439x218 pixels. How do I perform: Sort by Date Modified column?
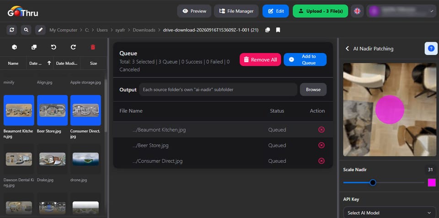pyautogui.click(x=67, y=63)
